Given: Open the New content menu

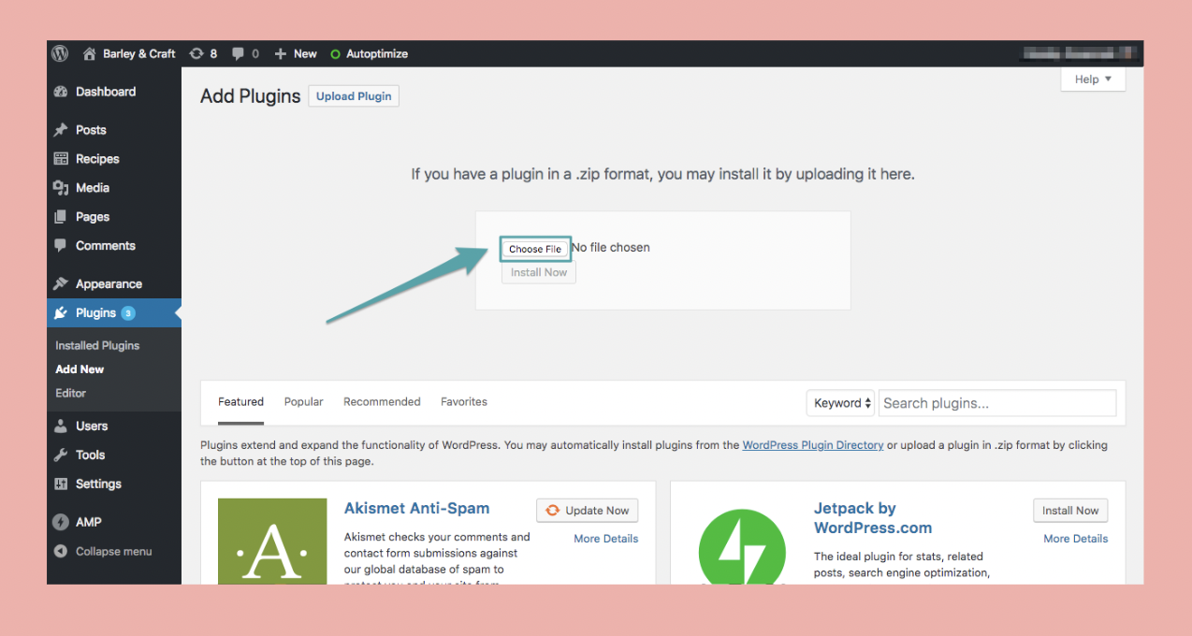Looking at the screenshot, I should coord(296,54).
